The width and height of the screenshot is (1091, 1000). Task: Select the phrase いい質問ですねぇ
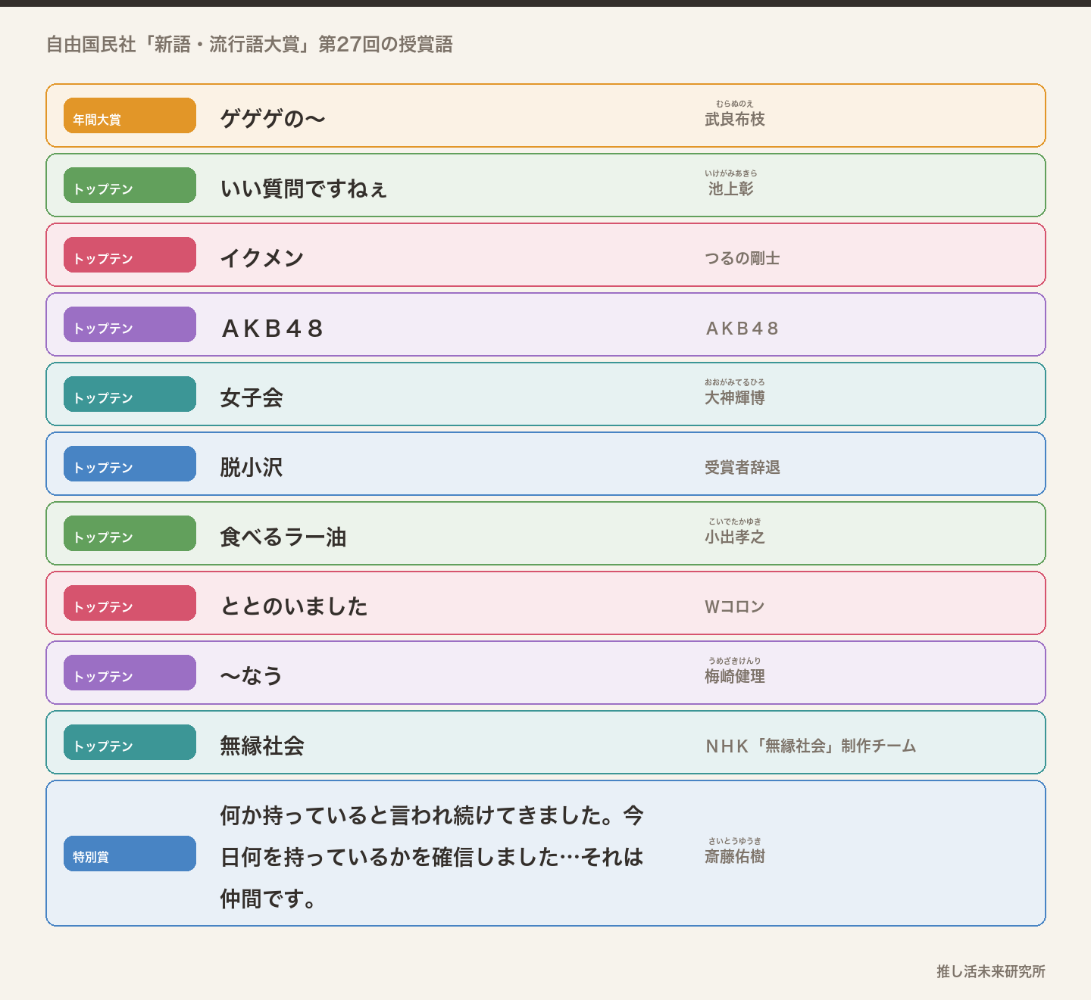click(x=304, y=188)
